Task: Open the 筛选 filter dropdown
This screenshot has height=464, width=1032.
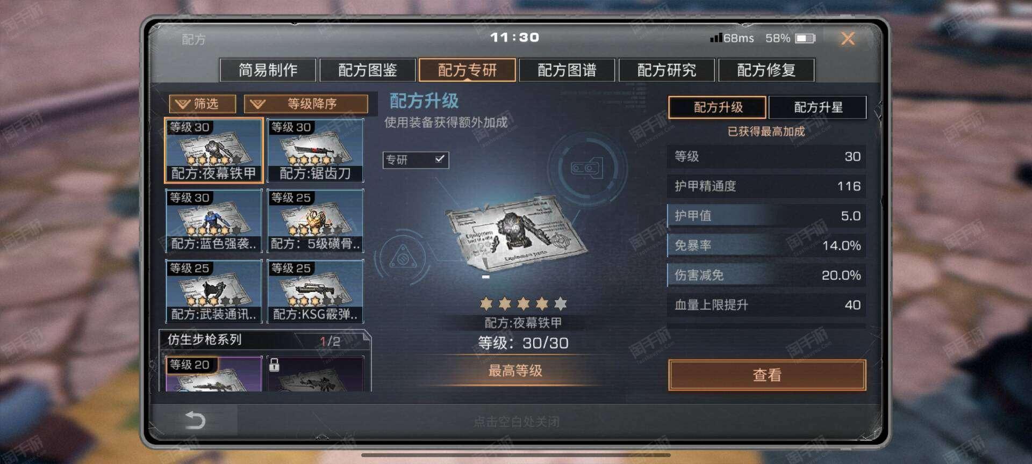Action: pyautogui.click(x=203, y=104)
